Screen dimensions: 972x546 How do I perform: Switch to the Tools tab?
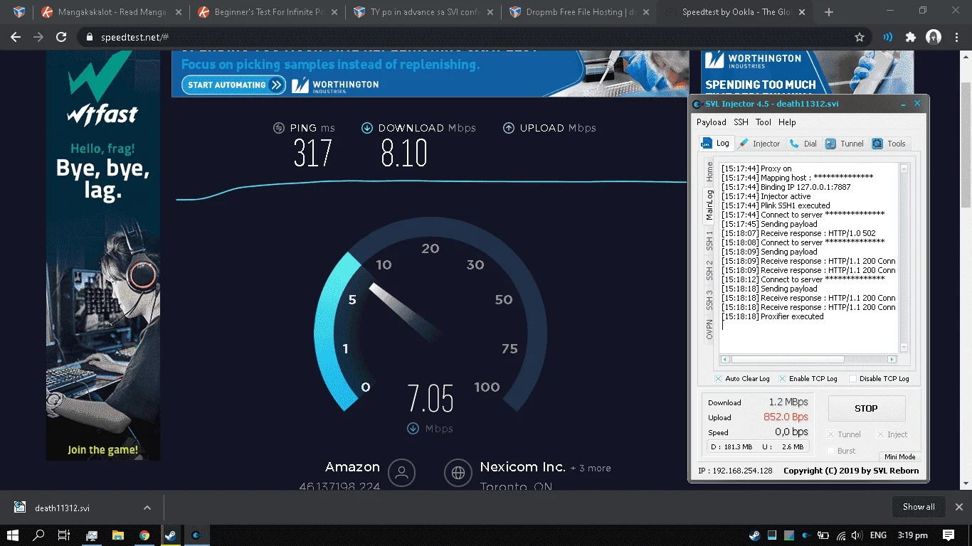(x=889, y=144)
